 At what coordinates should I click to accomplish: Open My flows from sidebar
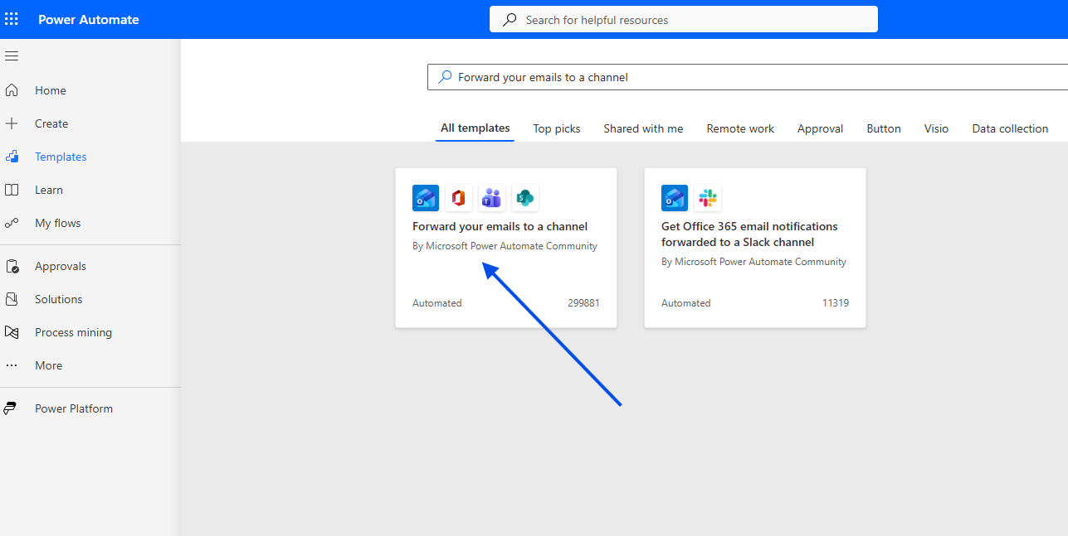click(x=57, y=223)
